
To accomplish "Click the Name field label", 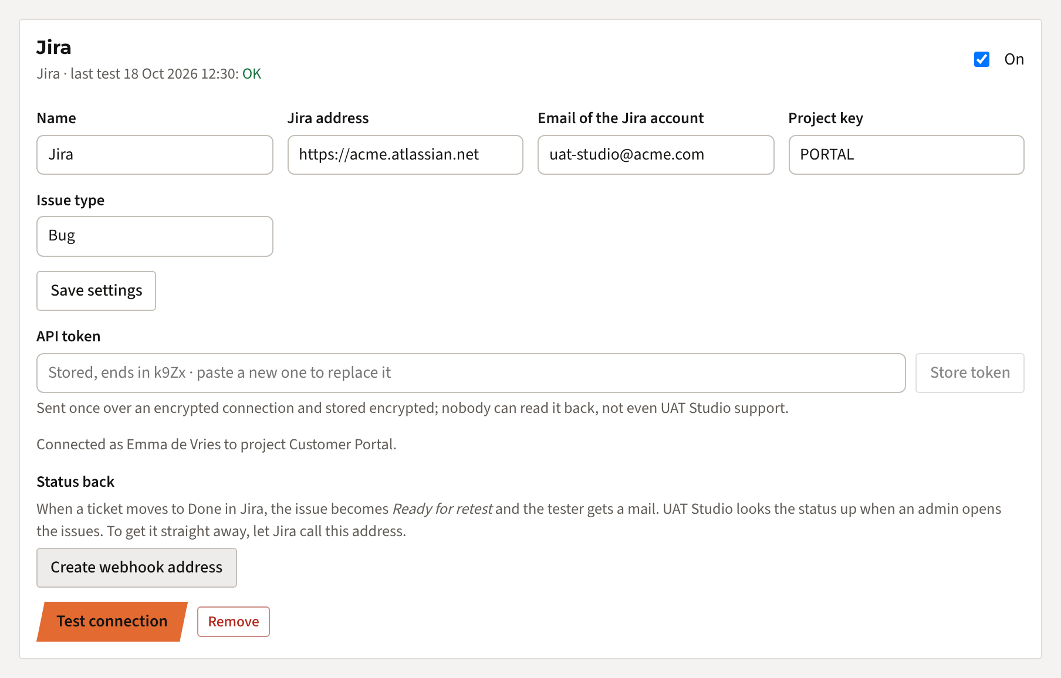I will tap(56, 118).
